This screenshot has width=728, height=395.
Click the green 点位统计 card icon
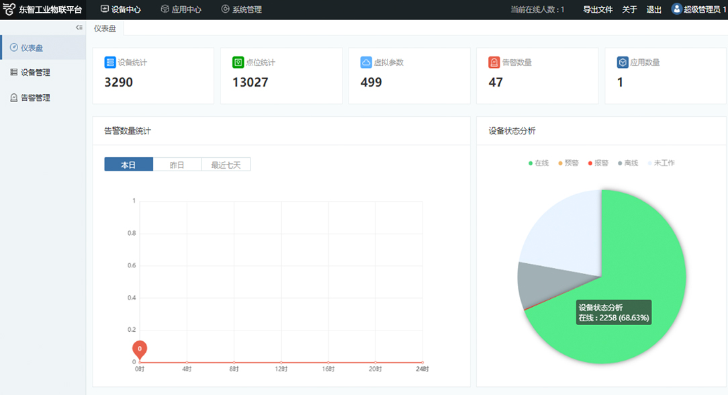tap(238, 62)
